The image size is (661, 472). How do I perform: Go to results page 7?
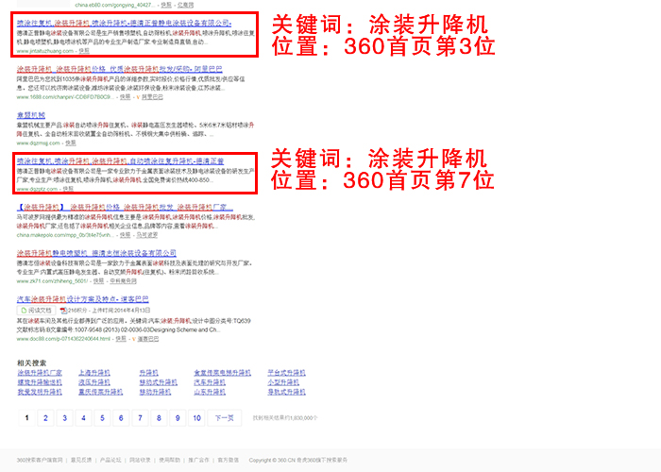tap(140, 418)
